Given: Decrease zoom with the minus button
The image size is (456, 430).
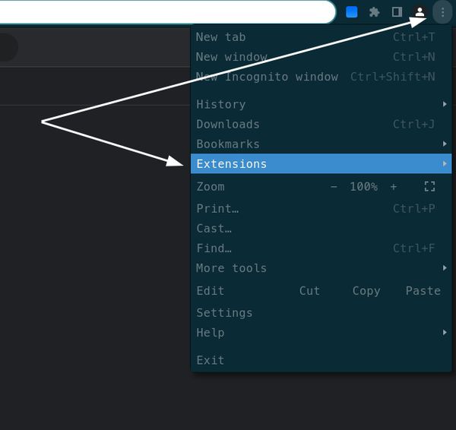Looking at the screenshot, I should coord(334,186).
